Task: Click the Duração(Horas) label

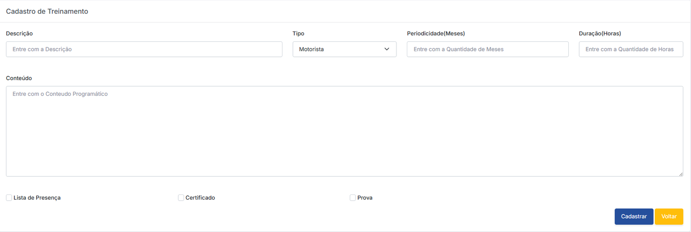Action: [x=600, y=34]
